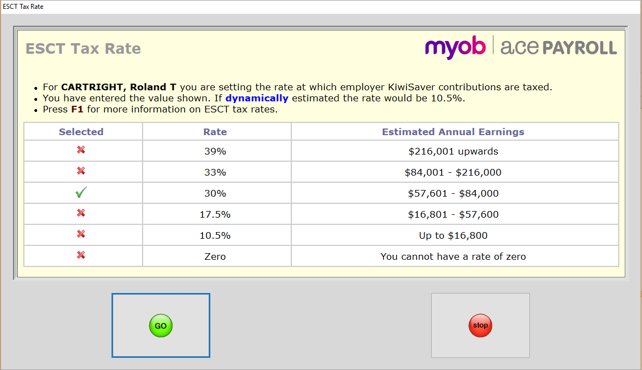The image size is (642, 370).
Task: Select the 33% rate red cross
Action: point(81,172)
